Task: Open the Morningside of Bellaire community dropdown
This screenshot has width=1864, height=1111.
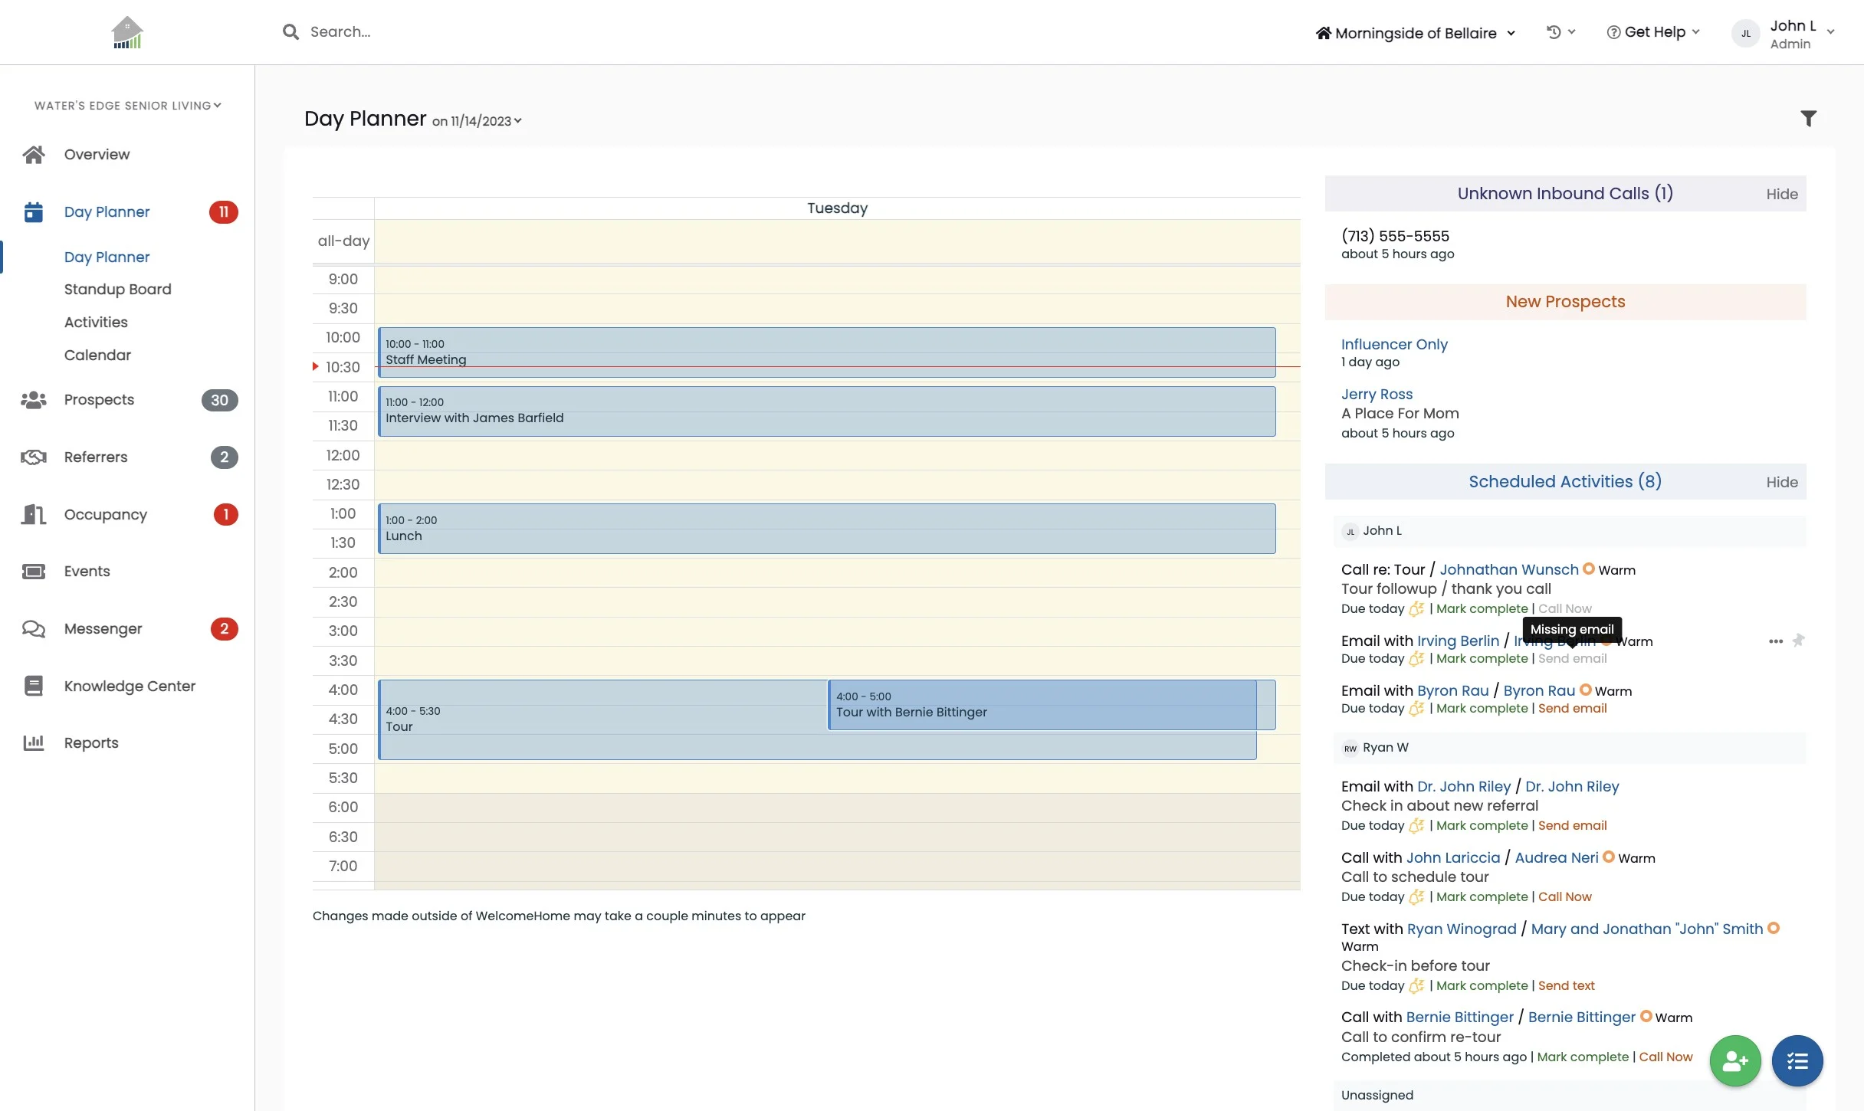Action: tap(1416, 33)
